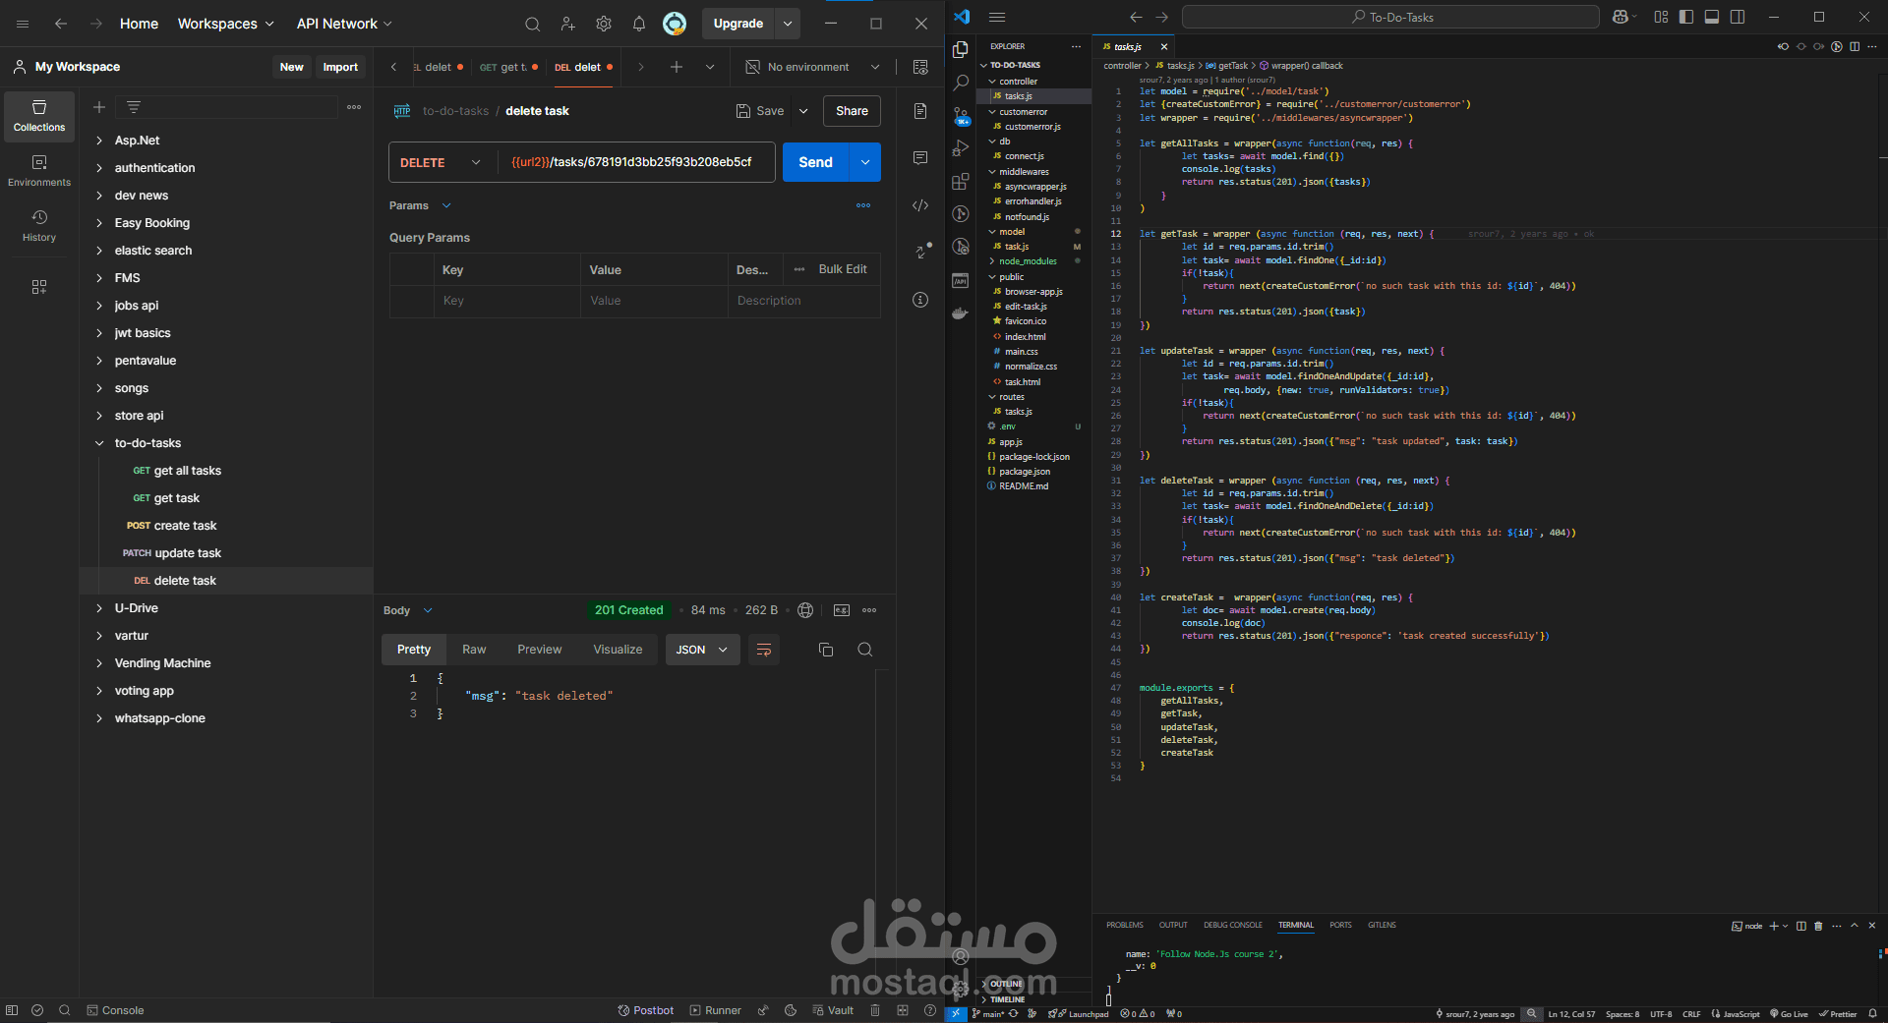This screenshot has height=1023, width=1888.
Task: Expand the node_modules folder in Explorer
Action: click(x=1028, y=261)
